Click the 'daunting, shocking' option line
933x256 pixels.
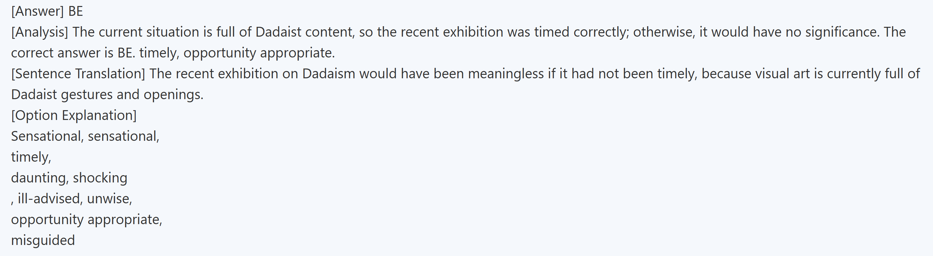click(69, 178)
